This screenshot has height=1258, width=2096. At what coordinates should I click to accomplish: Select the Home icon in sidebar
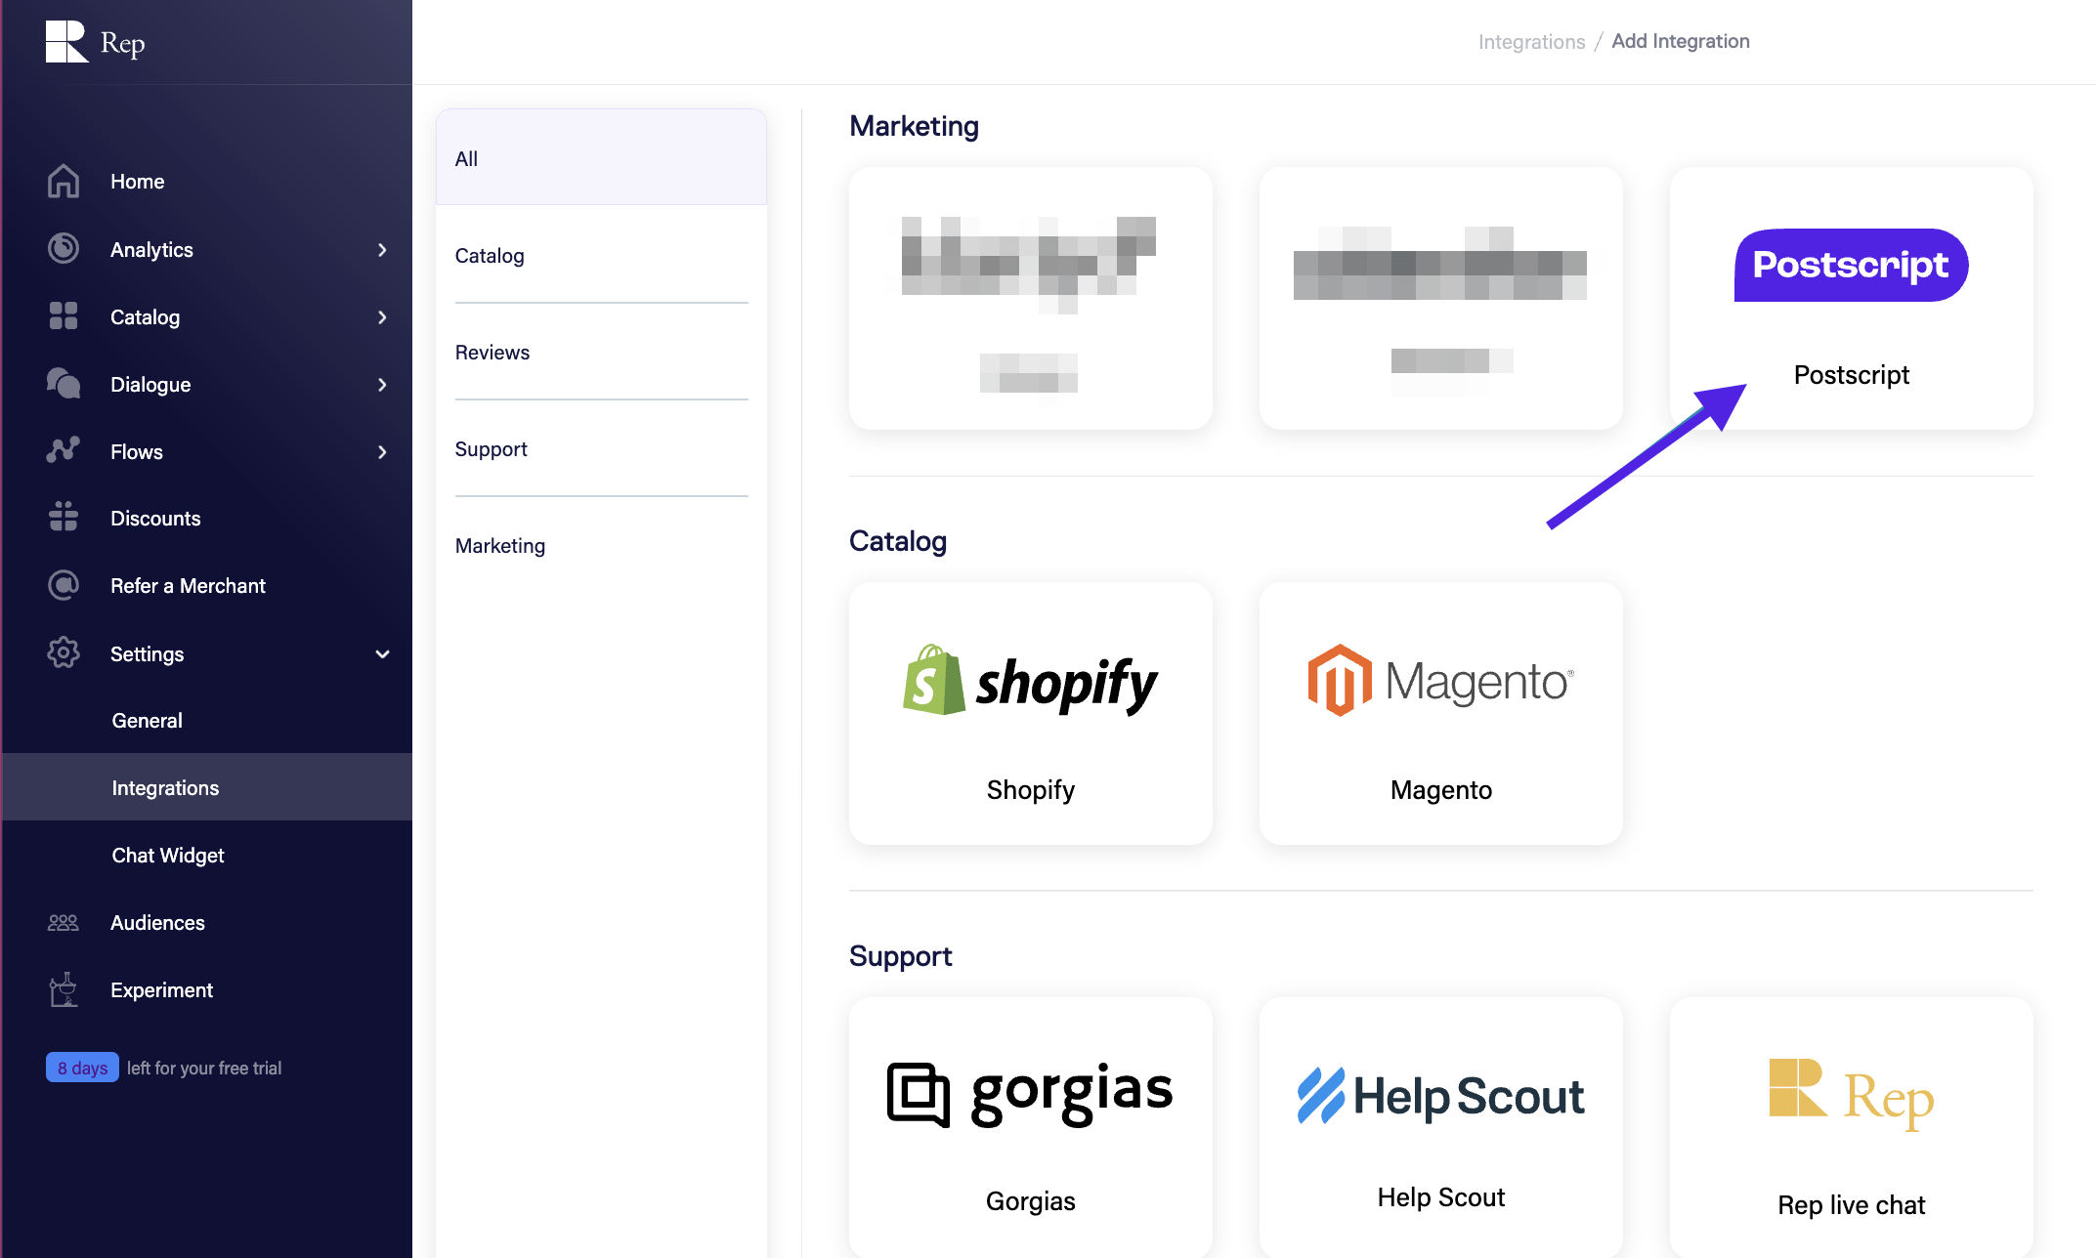tap(63, 181)
